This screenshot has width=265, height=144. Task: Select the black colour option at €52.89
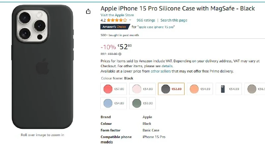pos(171,89)
